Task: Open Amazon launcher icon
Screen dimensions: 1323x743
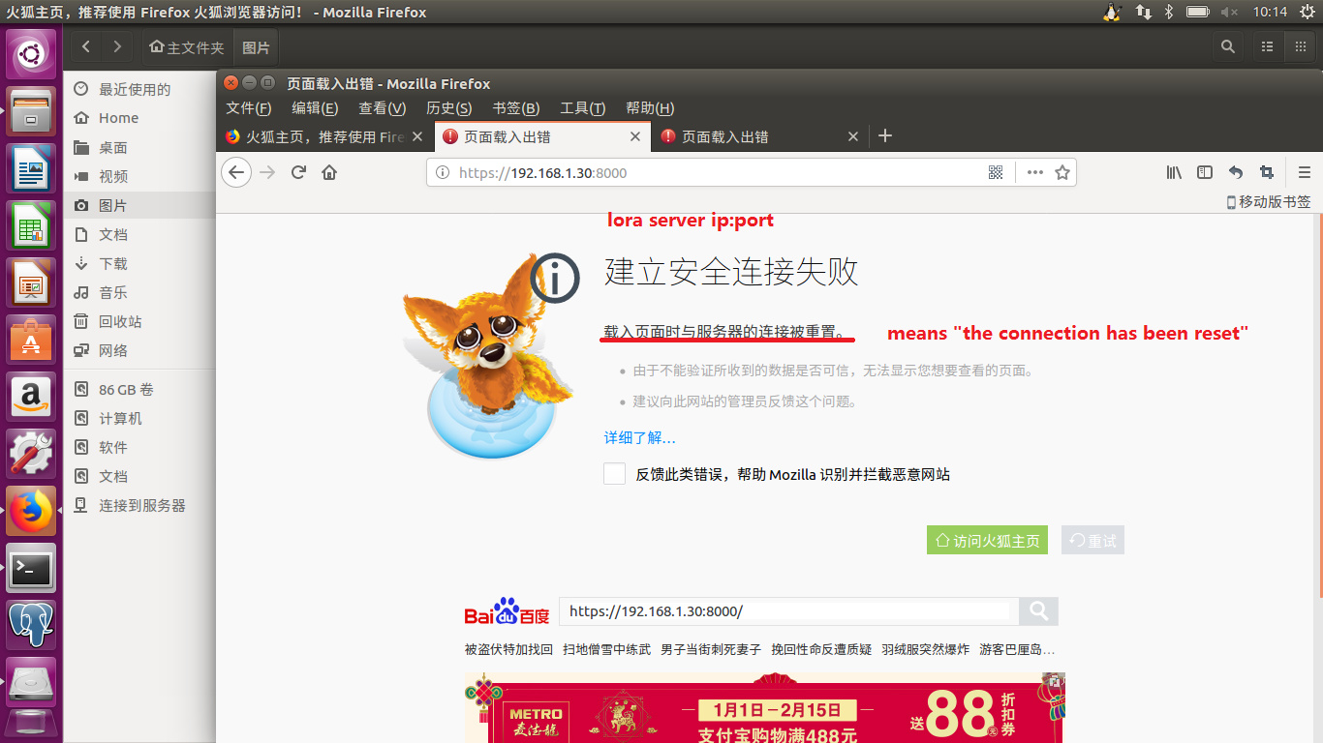Action: [x=31, y=397]
